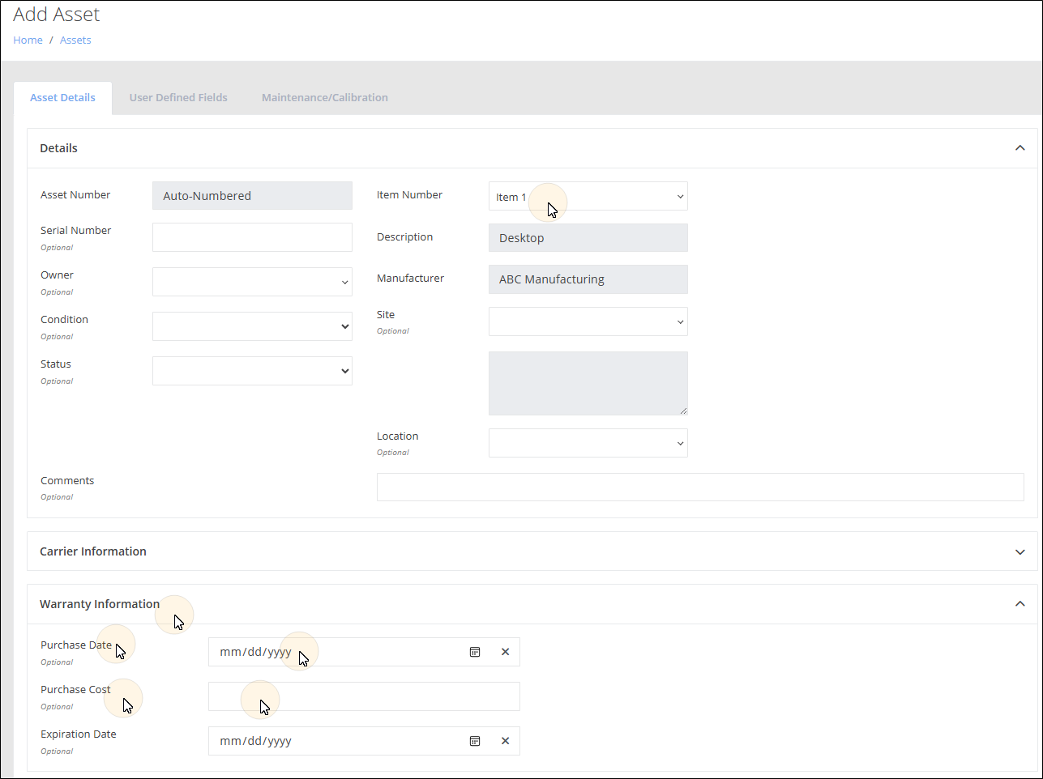Switch to User Defined Fields tab

[x=178, y=98]
